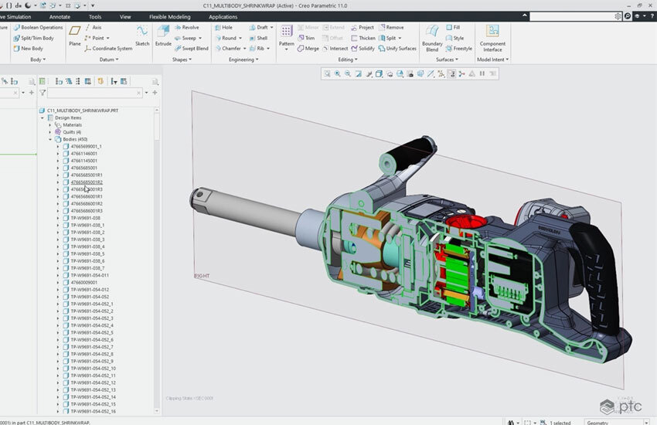
Task: Select body 47660009001 in tree
Action: pos(83,282)
